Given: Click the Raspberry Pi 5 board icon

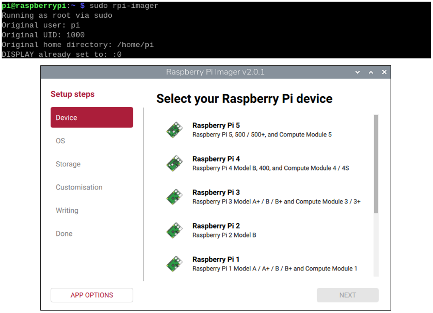Looking at the screenshot, I should 175,130.
